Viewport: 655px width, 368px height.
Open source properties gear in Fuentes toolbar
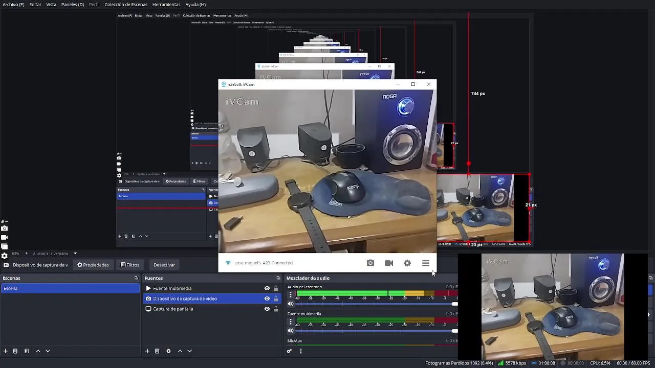click(x=168, y=351)
